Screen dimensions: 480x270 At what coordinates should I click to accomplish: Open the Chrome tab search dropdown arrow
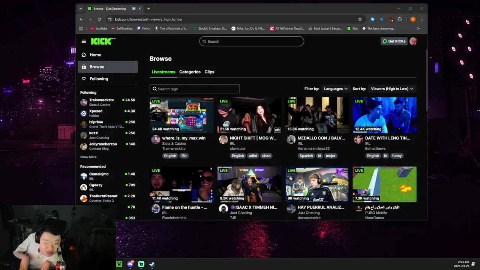point(80,9)
